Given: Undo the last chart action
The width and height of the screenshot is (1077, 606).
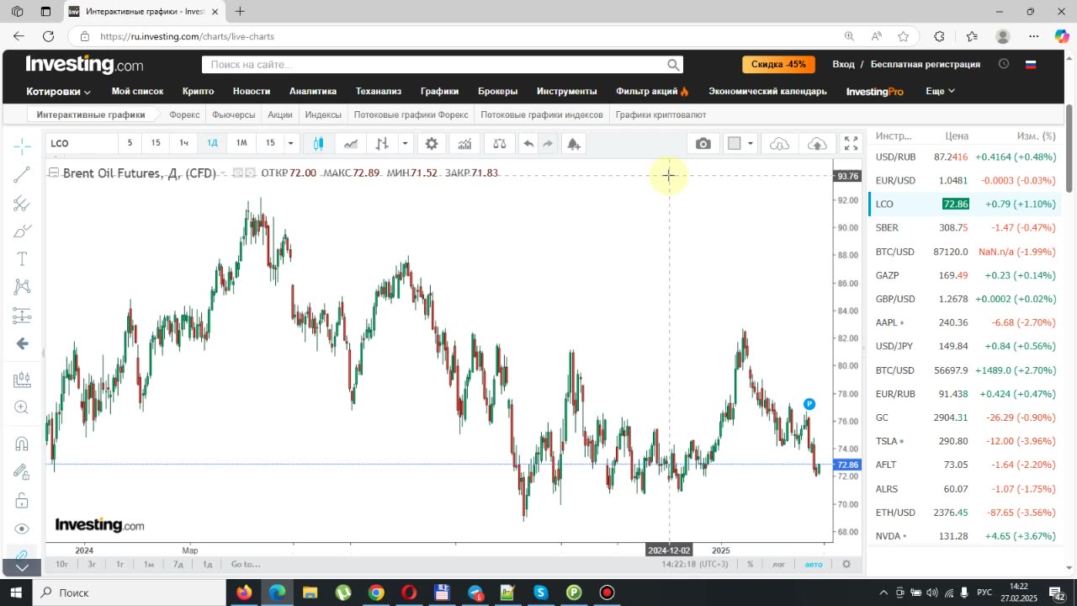Looking at the screenshot, I should 528,143.
